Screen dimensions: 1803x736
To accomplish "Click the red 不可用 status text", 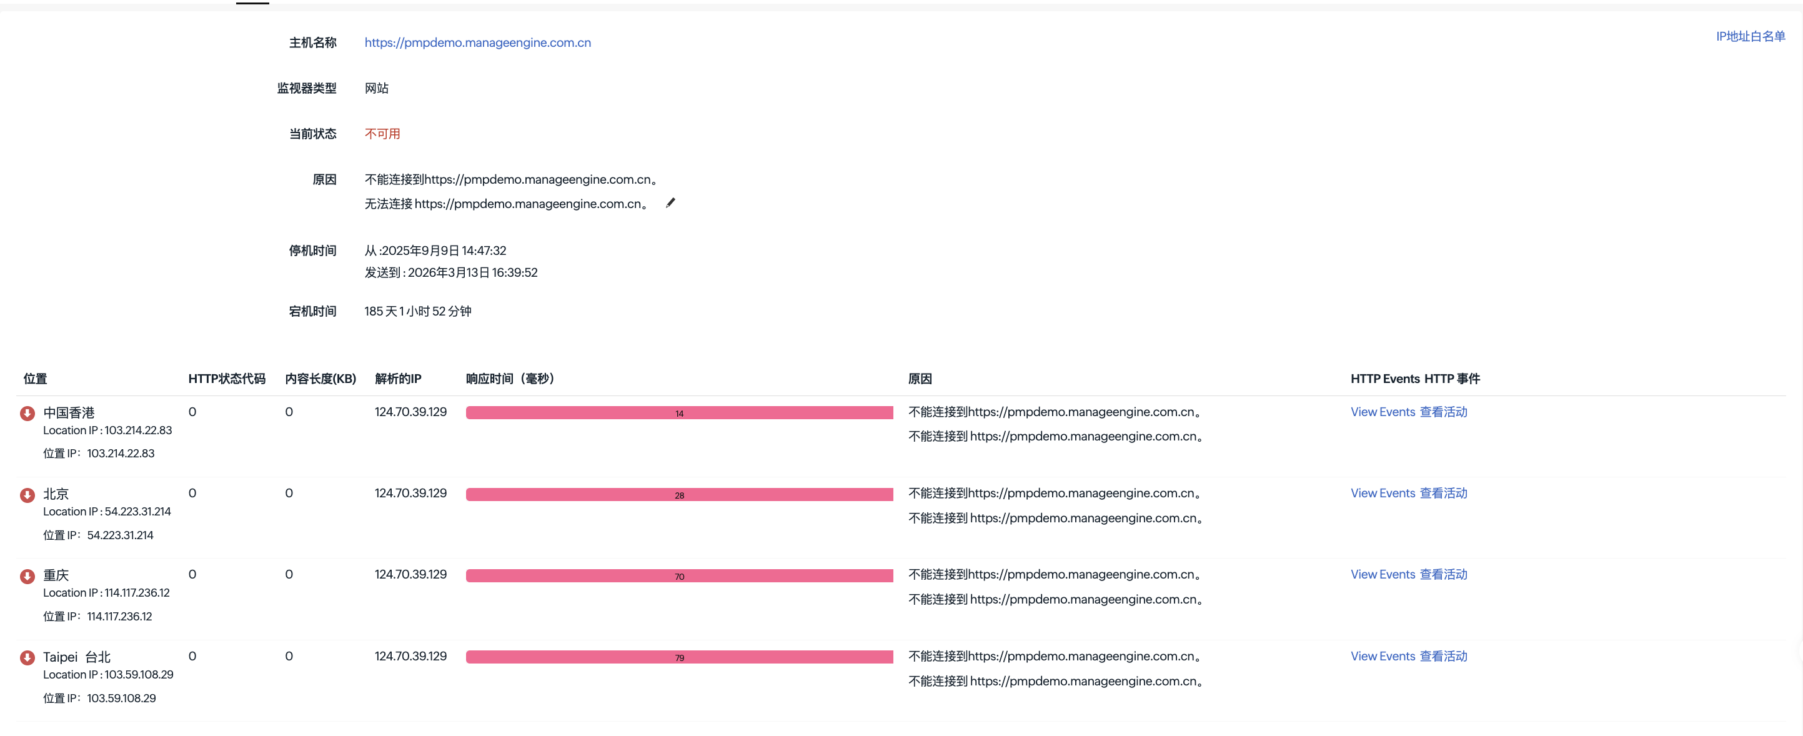I will click(382, 134).
